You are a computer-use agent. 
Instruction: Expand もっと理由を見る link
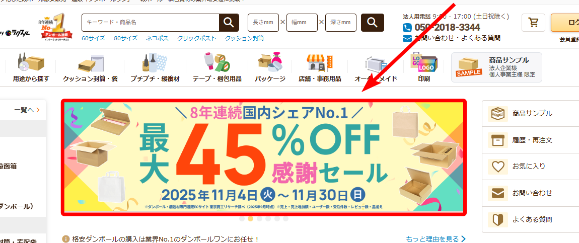436,239
